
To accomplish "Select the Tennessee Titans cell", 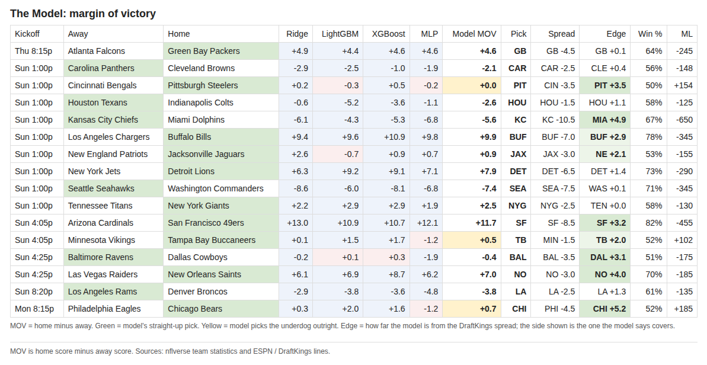I will click(x=113, y=206).
